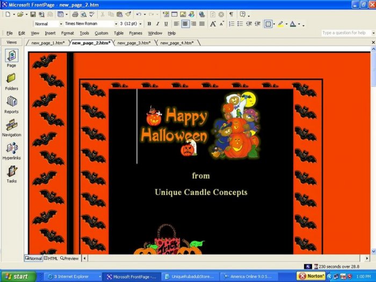Toggle underline formatting
Image resolution: width=376 pixels, height=282 pixels.
tap(166, 24)
